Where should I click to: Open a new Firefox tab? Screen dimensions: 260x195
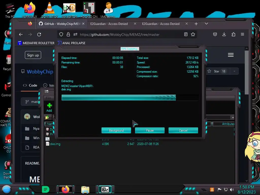196,24
